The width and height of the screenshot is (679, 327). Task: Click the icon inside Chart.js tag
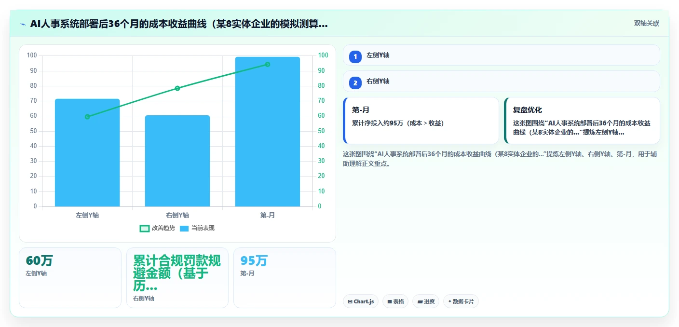click(350, 301)
